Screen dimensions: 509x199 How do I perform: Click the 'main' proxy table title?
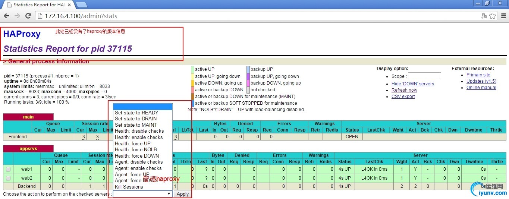pos(28,117)
